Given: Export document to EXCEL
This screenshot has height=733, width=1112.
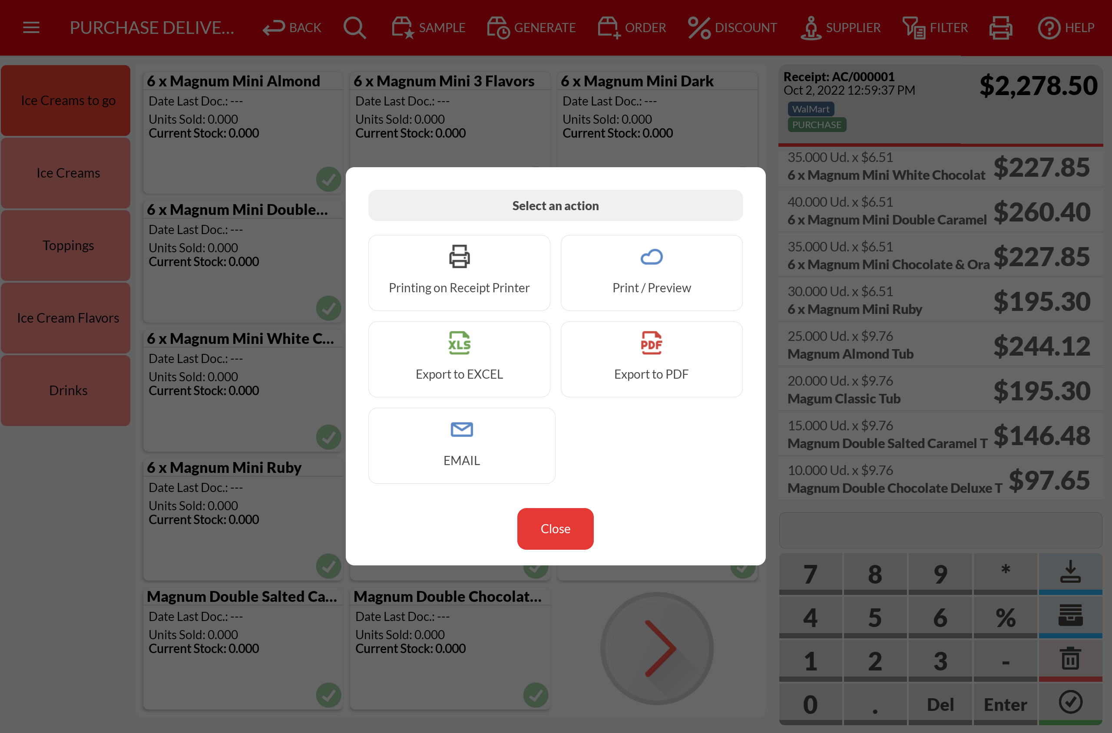Looking at the screenshot, I should (x=459, y=359).
